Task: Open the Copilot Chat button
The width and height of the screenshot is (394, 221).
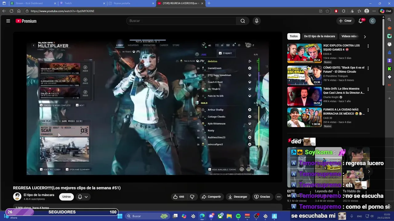Action: tap(385, 11)
